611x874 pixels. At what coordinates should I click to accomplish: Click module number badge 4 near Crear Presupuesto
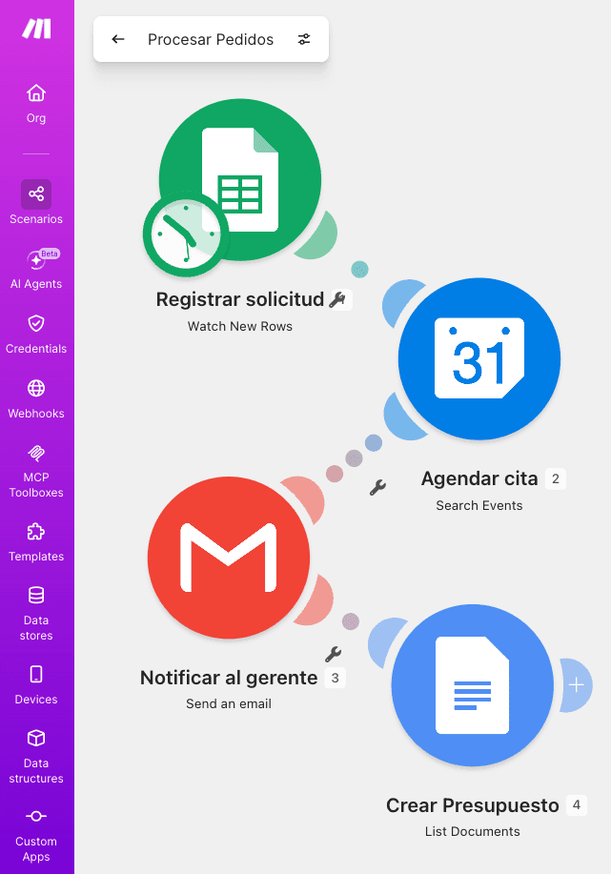pos(577,804)
